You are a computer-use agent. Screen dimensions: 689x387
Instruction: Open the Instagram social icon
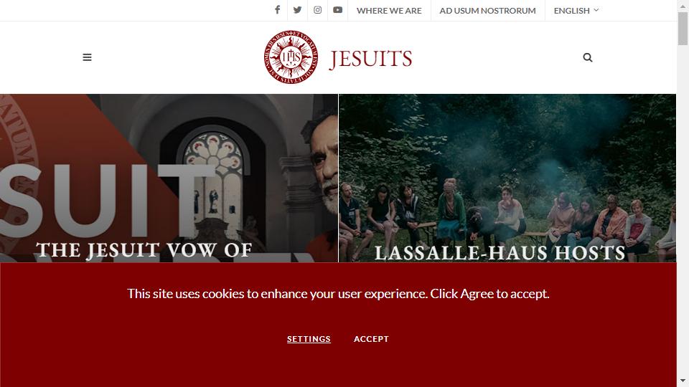(318, 9)
